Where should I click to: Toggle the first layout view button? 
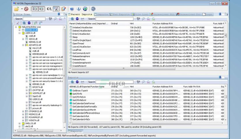[x=35, y=9]
